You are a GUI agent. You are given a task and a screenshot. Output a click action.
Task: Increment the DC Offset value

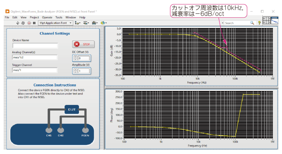click(x=75, y=57)
